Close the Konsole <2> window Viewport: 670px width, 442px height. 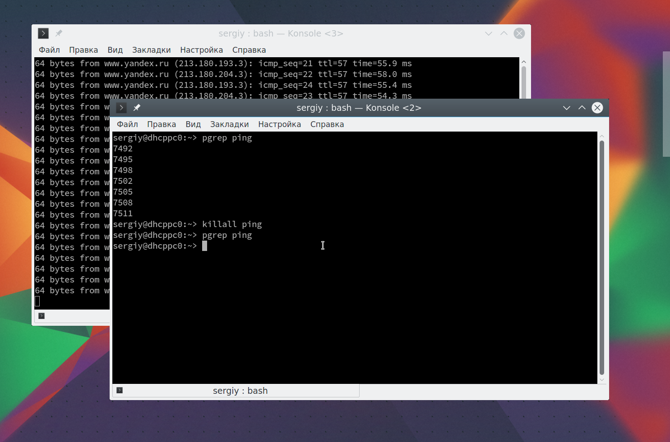tap(597, 108)
